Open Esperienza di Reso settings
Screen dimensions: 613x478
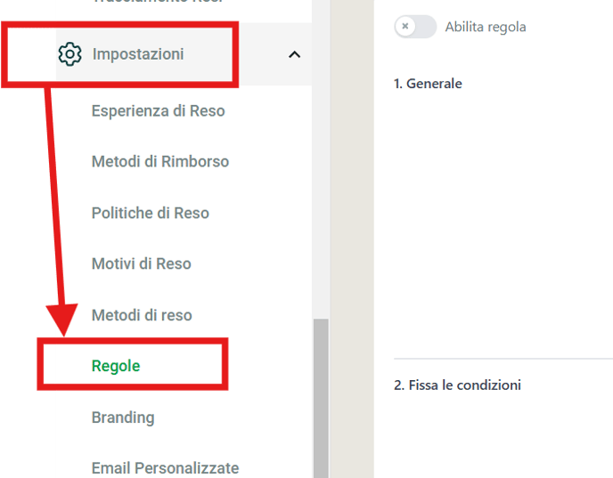[158, 111]
